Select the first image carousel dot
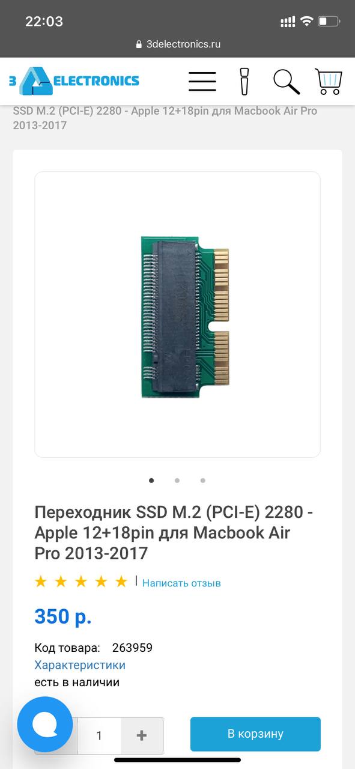 click(151, 480)
